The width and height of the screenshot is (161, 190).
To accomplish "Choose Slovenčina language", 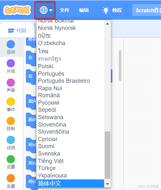I will 70,125.
